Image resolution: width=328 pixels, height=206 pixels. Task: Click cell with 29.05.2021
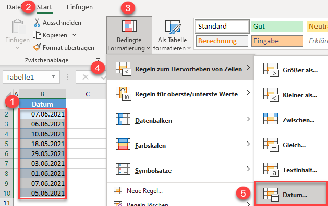pos(42,153)
